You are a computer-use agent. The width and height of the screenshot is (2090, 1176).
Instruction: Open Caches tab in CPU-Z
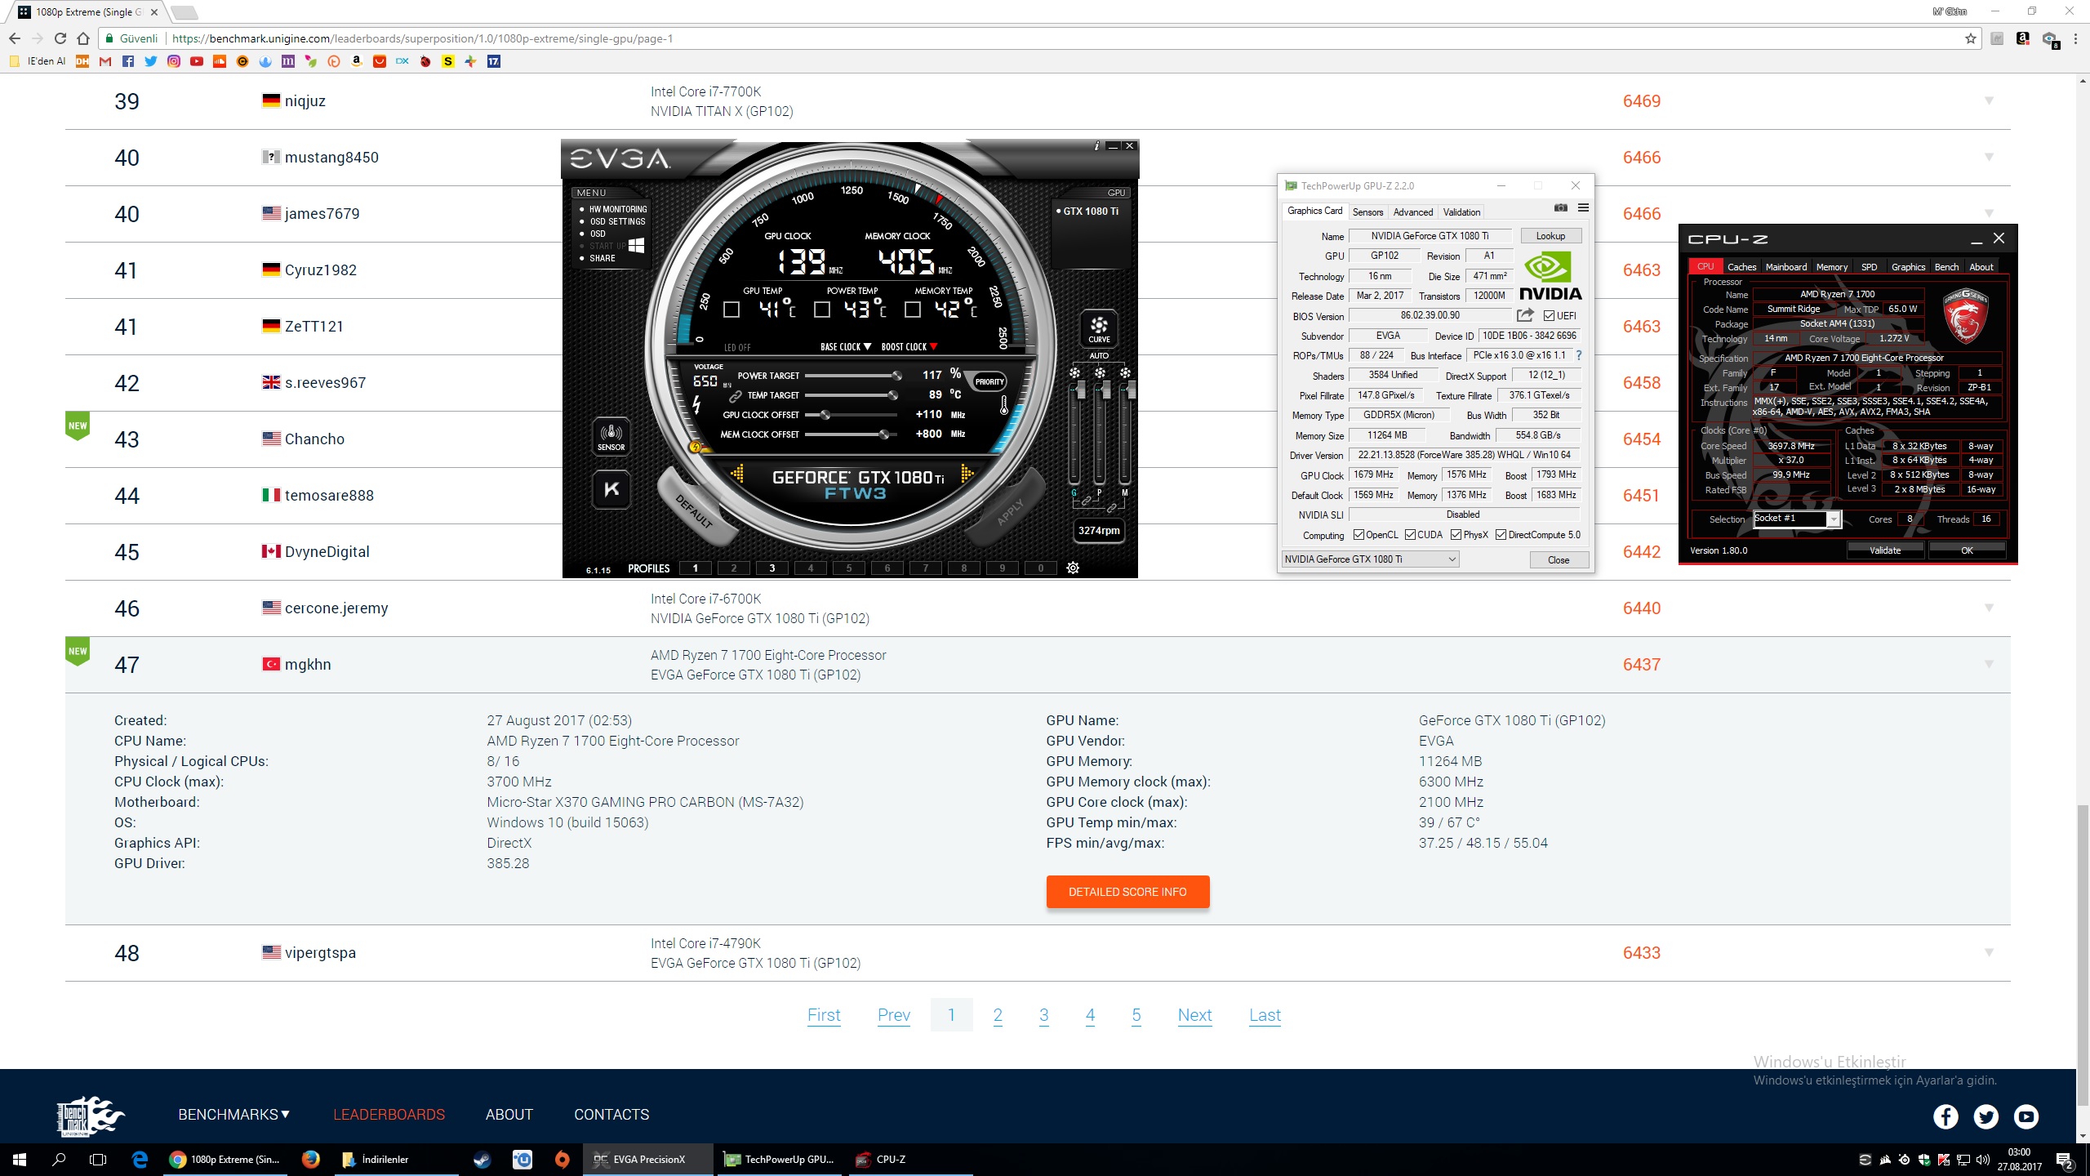click(1741, 267)
